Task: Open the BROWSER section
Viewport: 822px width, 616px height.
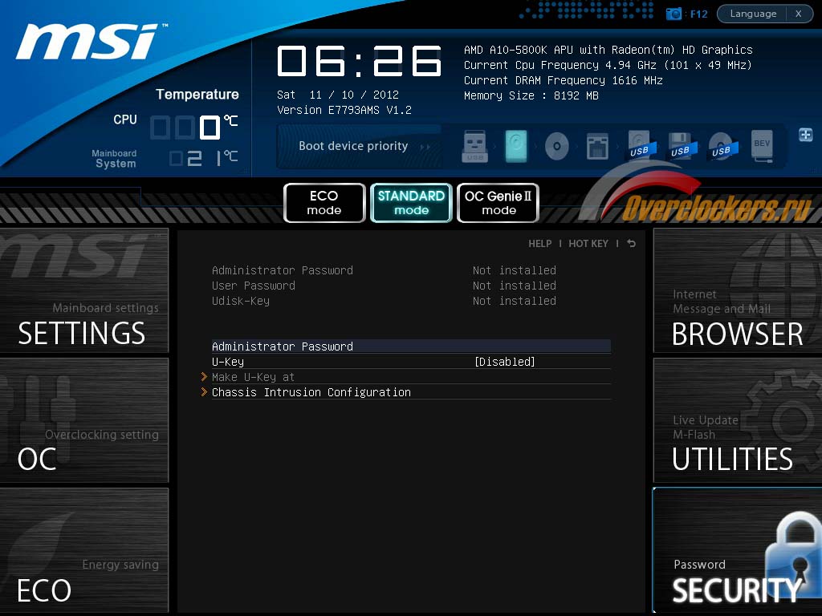Action: pyautogui.click(x=738, y=290)
